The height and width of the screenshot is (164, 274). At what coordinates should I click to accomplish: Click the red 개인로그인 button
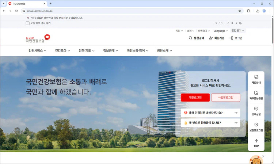[x=195, y=98]
